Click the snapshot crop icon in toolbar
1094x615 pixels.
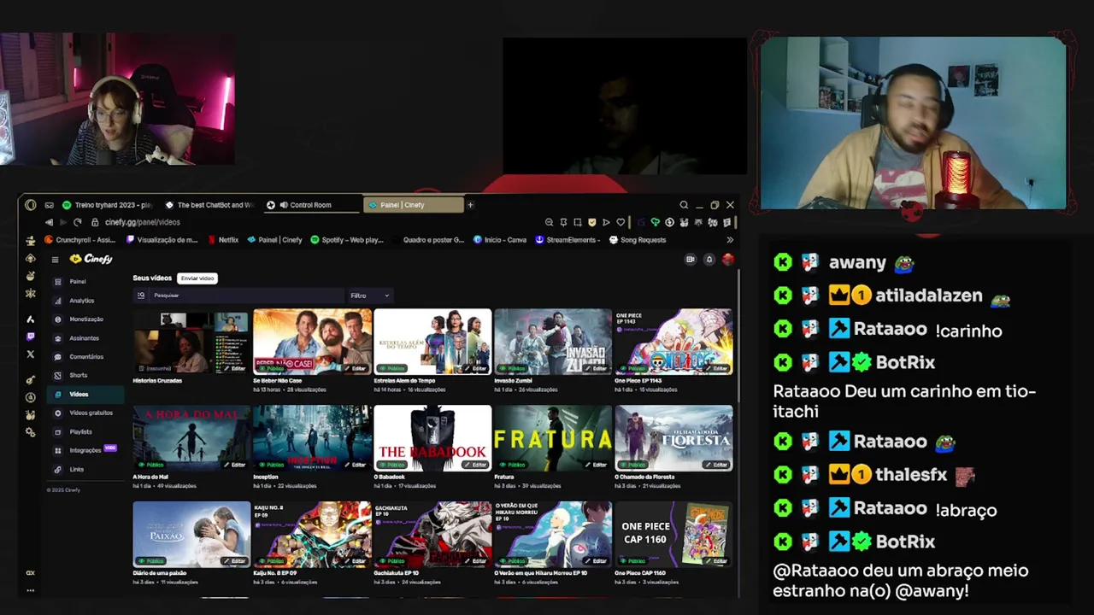(578, 222)
